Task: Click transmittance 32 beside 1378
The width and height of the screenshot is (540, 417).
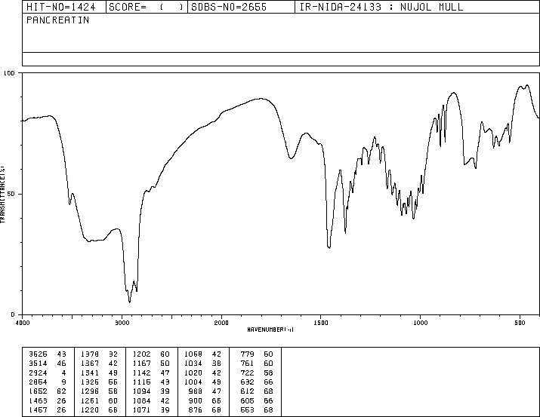Action: (x=113, y=354)
